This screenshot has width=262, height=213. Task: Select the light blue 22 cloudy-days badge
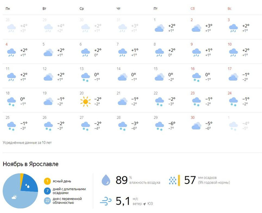pos(47,201)
